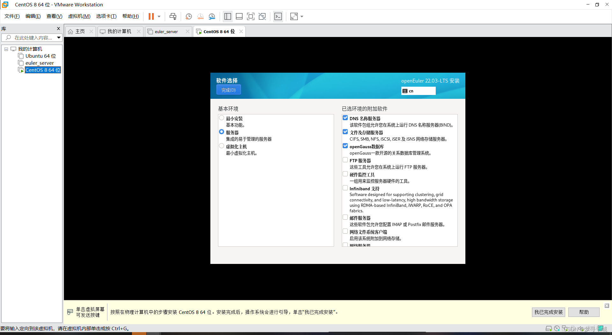The height and width of the screenshot is (335, 612).
Task: Click the hard disk status icon
Action: (x=549, y=329)
